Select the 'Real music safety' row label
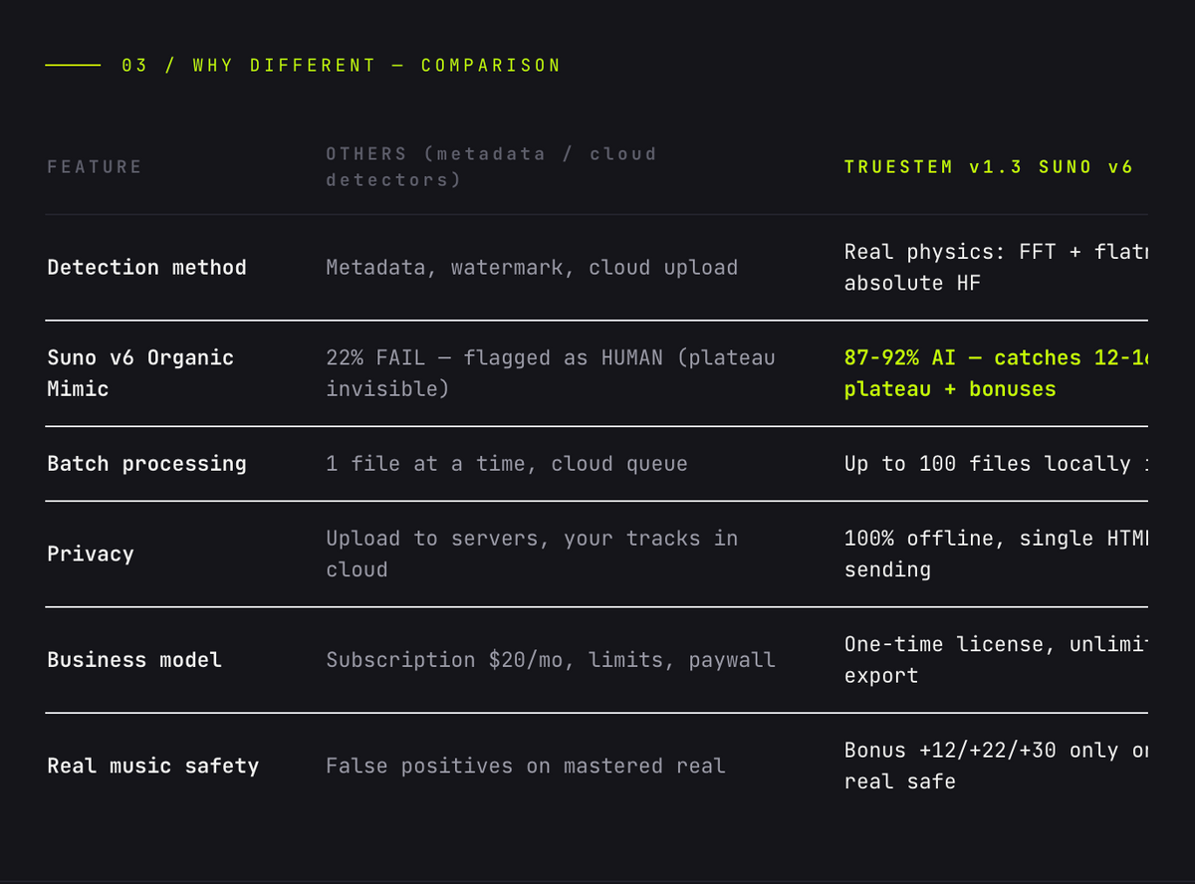1195x884 pixels. coord(153,767)
